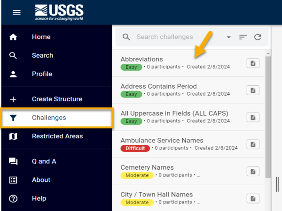Click the Profile person icon
The height and width of the screenshot is (211, 282).
pyautogui.click(x=13, y=74)
